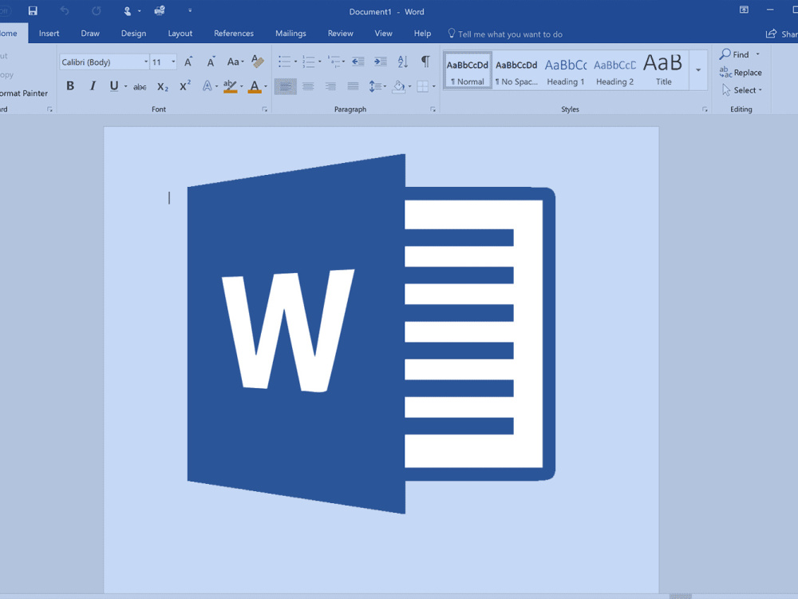Image resolution: width=798 pixels, height=599 pixels.
Task: Toggle Bold formatting
Action: (70, 86)
